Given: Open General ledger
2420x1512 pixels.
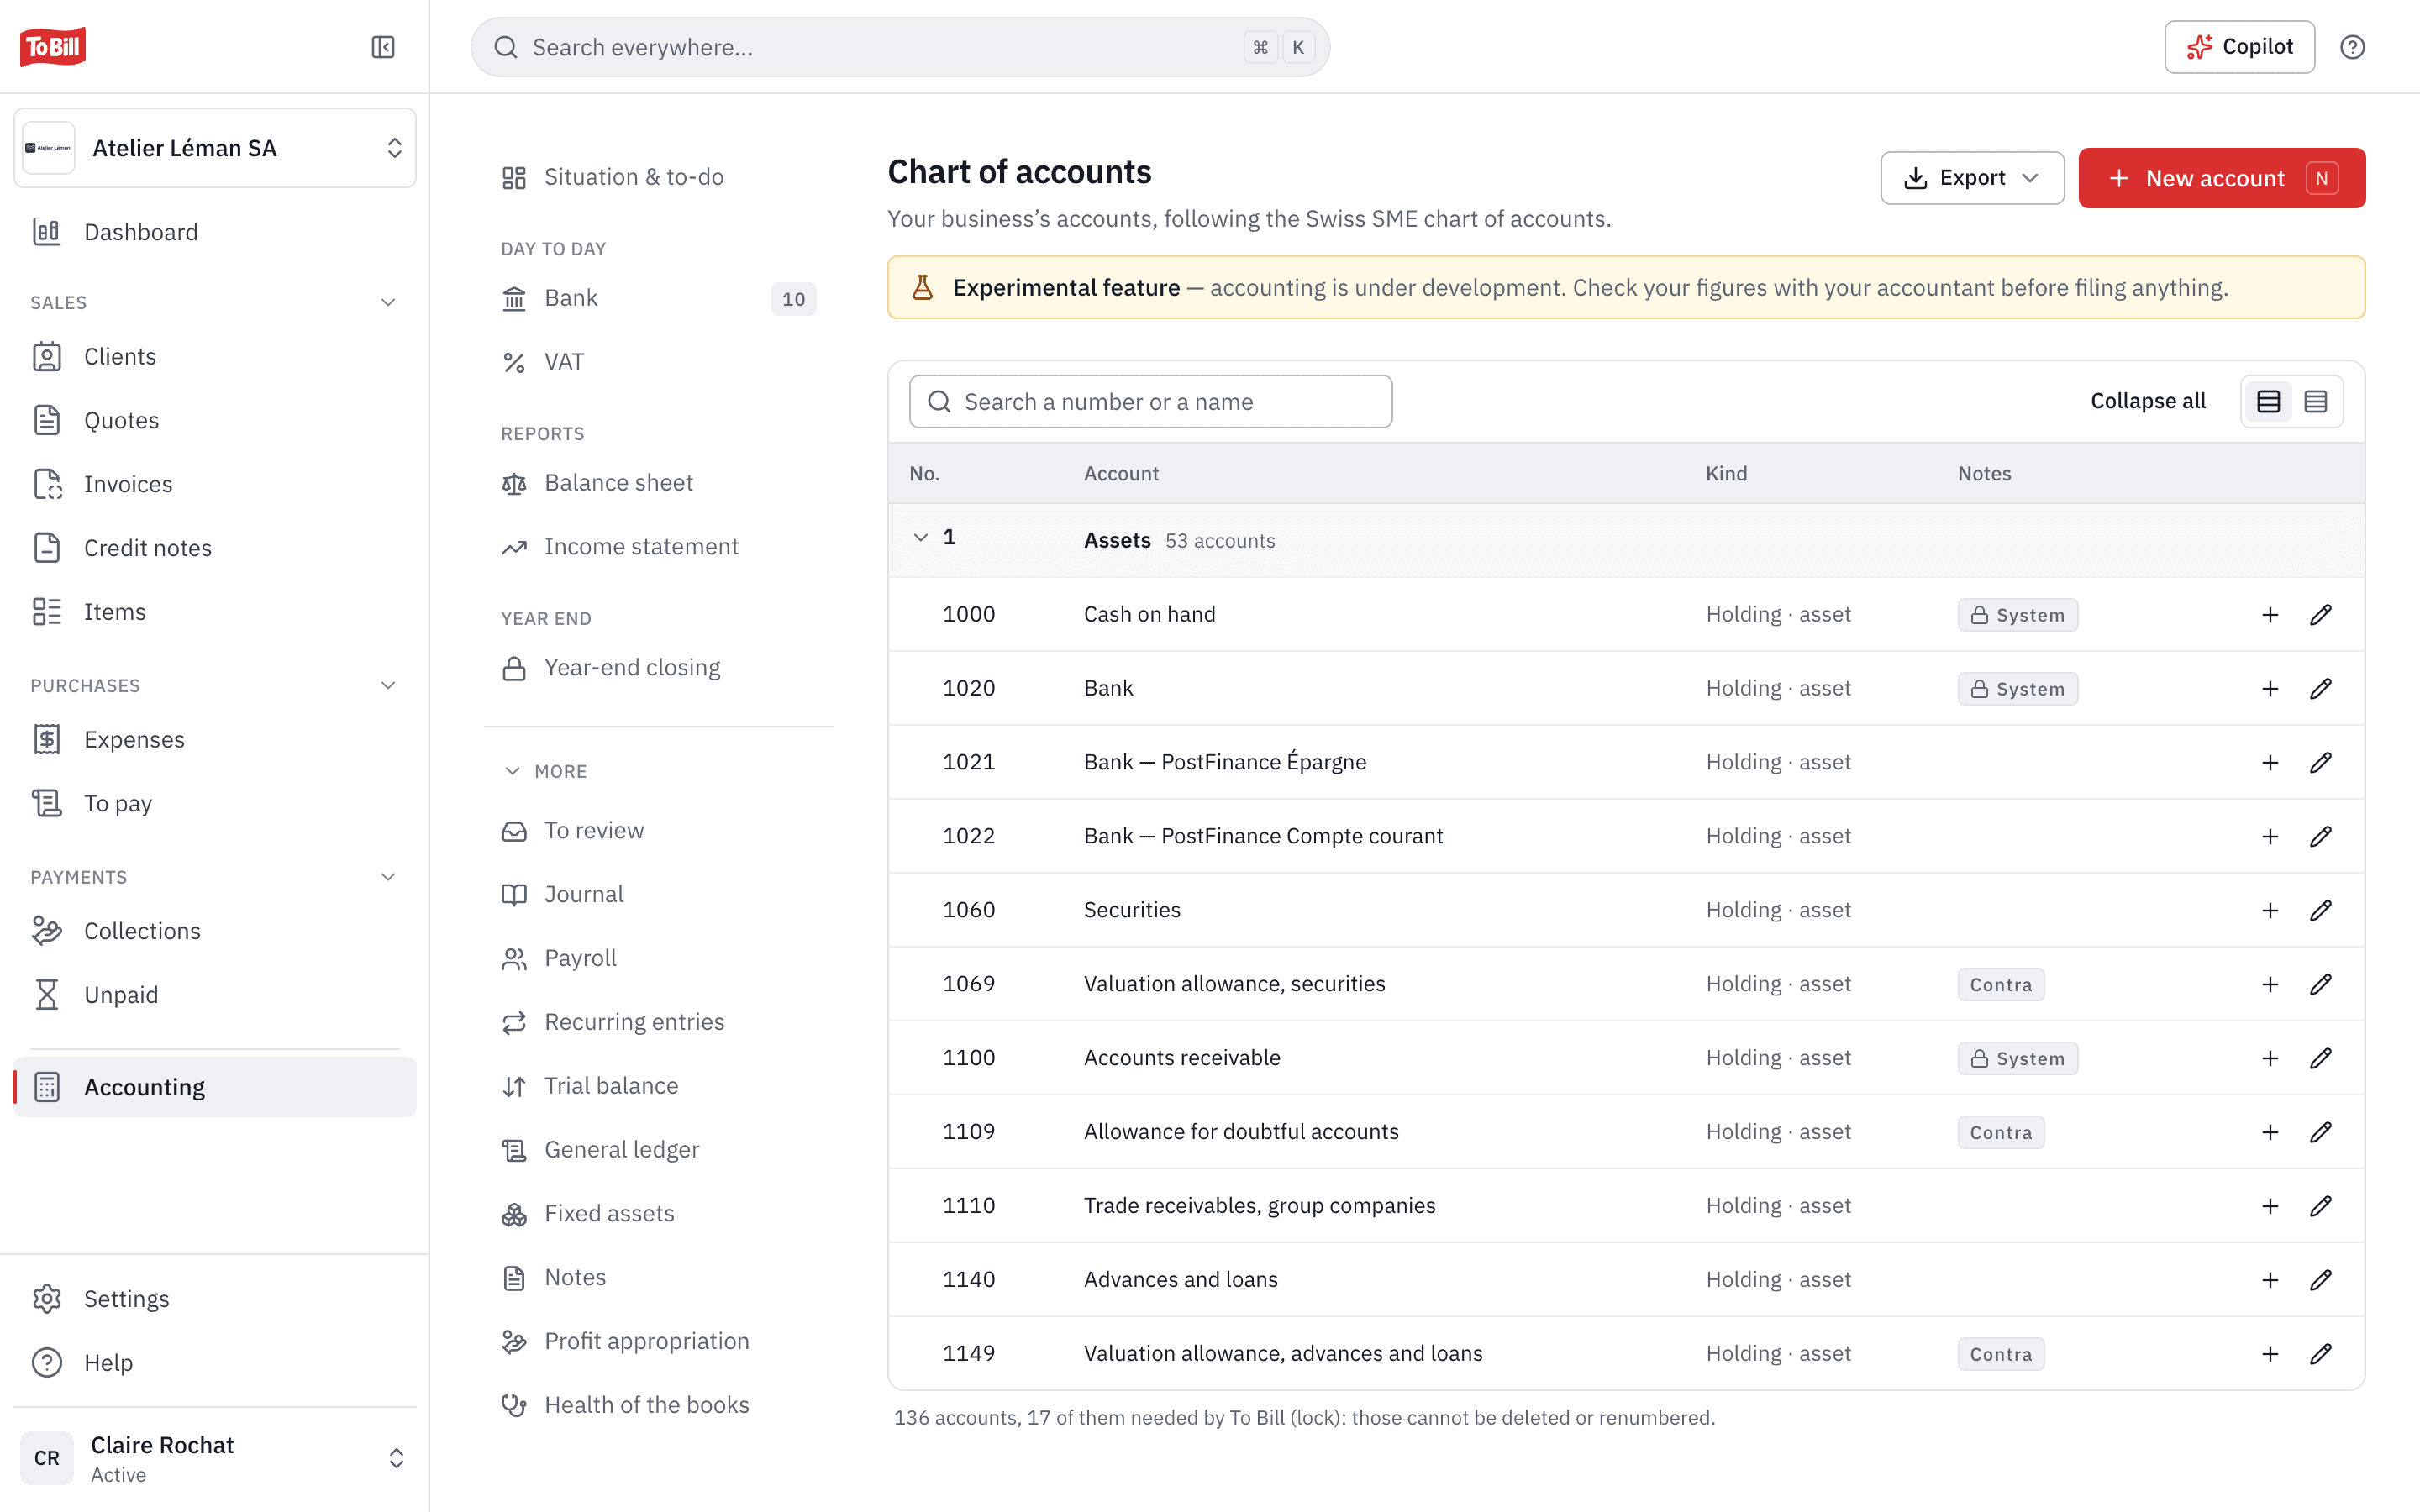Looking at the screenshot, I should pos(659,1150).
